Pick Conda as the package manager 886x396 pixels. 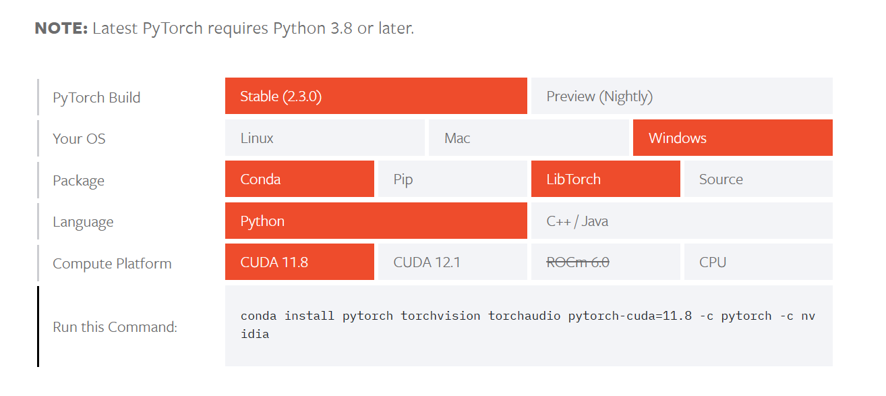tap(299, 179)
